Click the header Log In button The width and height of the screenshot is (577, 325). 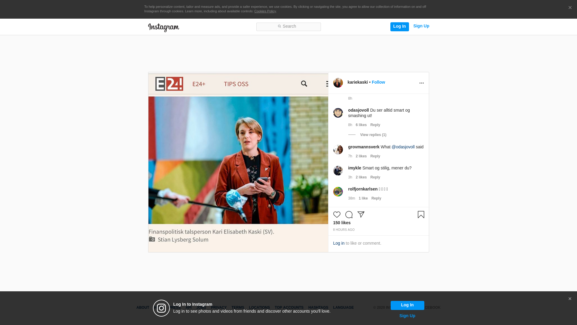(x=399, y=26)
